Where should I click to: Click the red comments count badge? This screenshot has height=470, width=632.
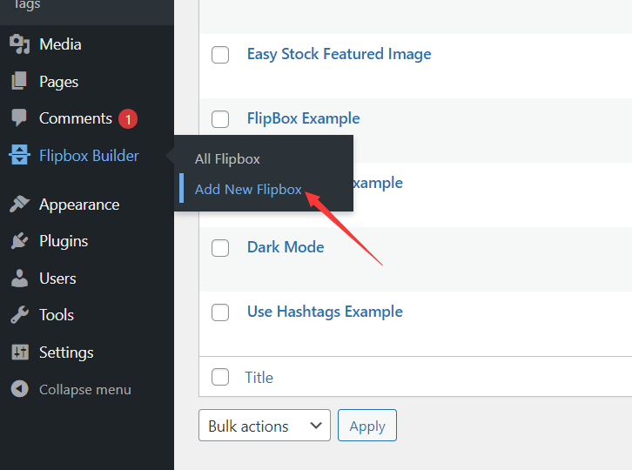coord(128,119)
